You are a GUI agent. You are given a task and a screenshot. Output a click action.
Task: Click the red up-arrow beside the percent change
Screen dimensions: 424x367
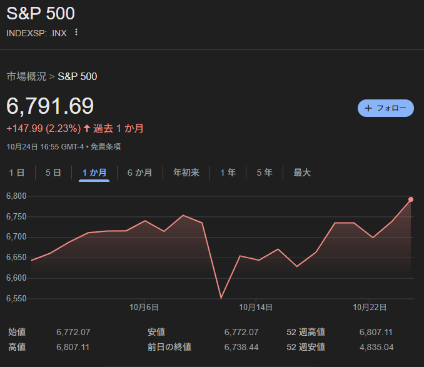pyautogui.click(x=87, y=129)
